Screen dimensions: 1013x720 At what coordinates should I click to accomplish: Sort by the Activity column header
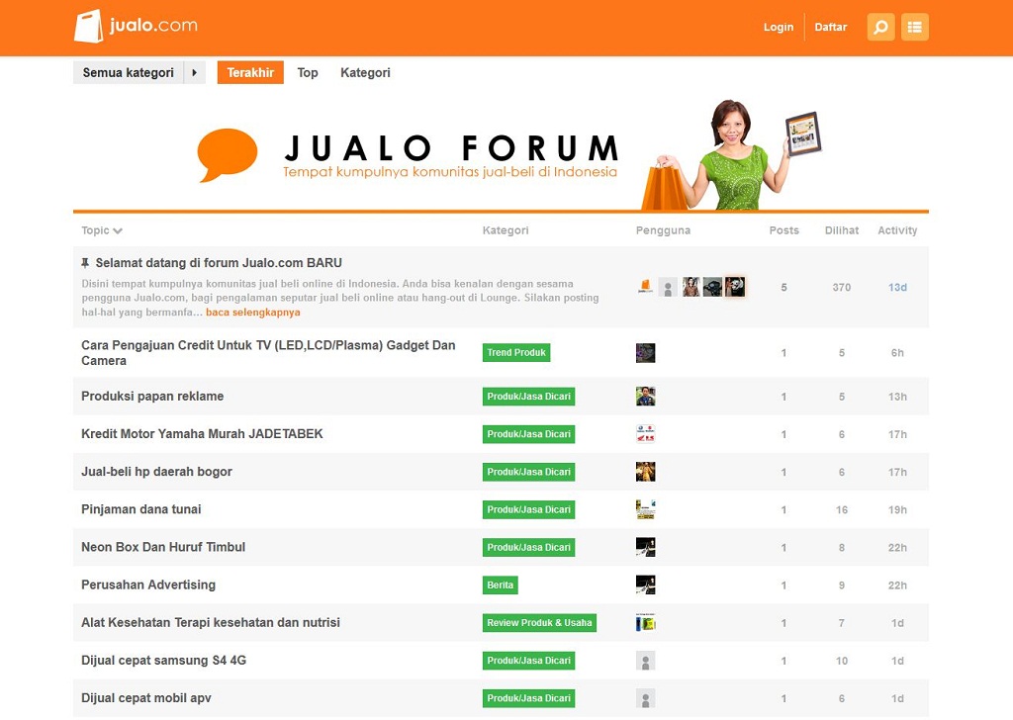tap(897, 230)
